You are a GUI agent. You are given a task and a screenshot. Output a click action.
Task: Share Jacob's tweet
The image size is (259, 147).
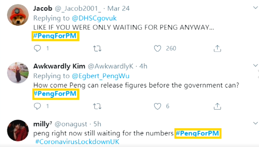click(x=217, y=48)
